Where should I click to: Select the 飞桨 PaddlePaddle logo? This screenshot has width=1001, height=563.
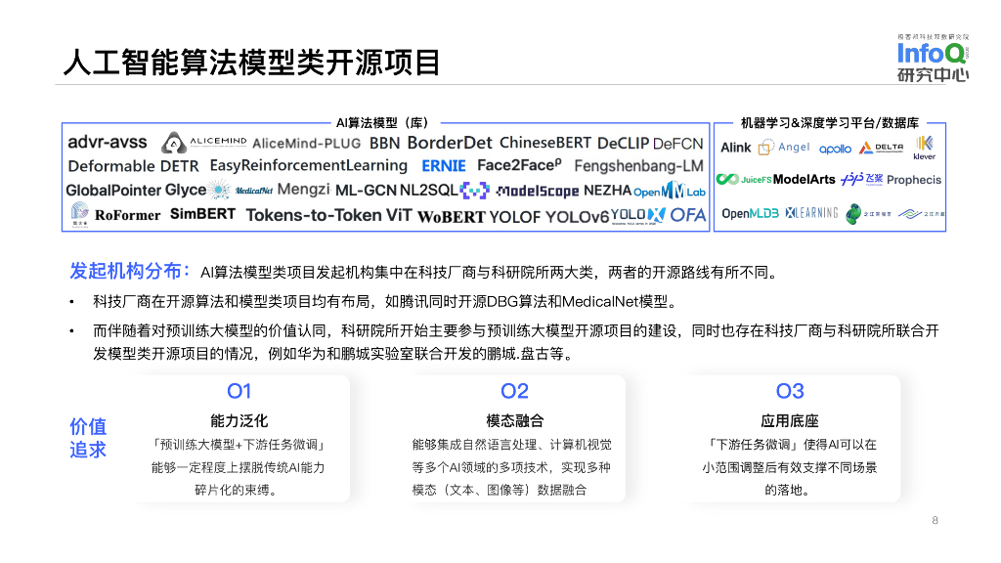[x=860, y=180]
